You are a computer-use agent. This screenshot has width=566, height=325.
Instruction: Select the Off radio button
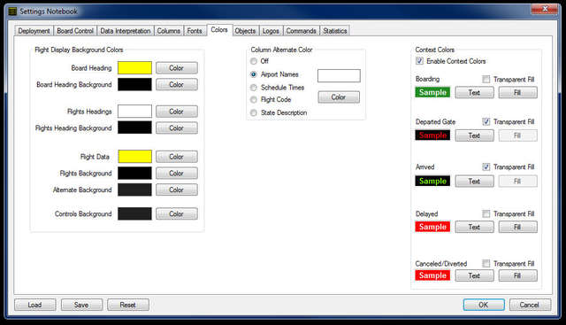click(x=254, y=61)
